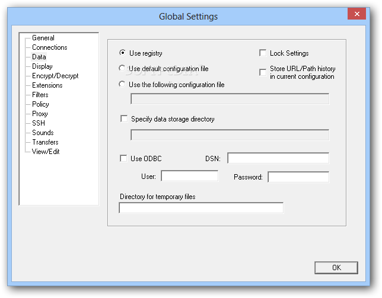
Task: Open the Connections settings page
Action: point(49,47)
